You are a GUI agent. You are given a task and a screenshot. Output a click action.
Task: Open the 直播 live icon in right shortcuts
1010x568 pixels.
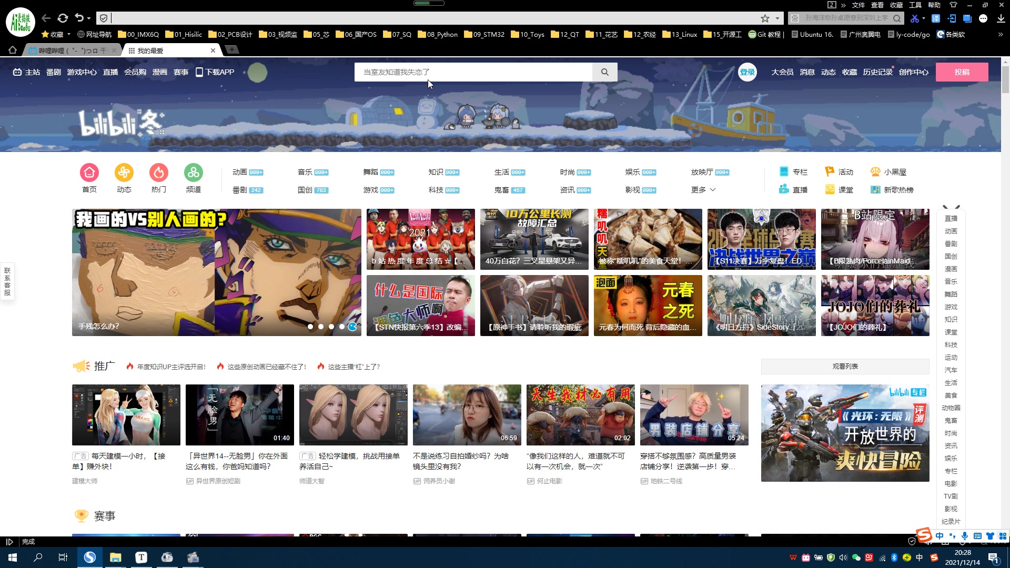coord(793,189)
